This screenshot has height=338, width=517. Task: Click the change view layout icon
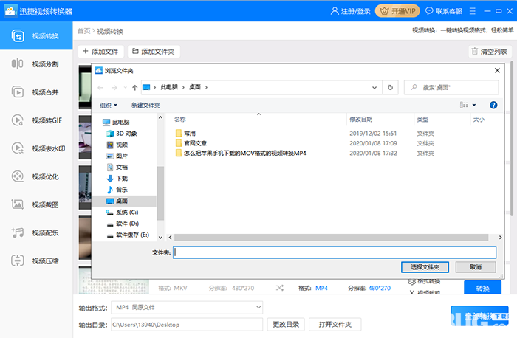coord(464,105)
